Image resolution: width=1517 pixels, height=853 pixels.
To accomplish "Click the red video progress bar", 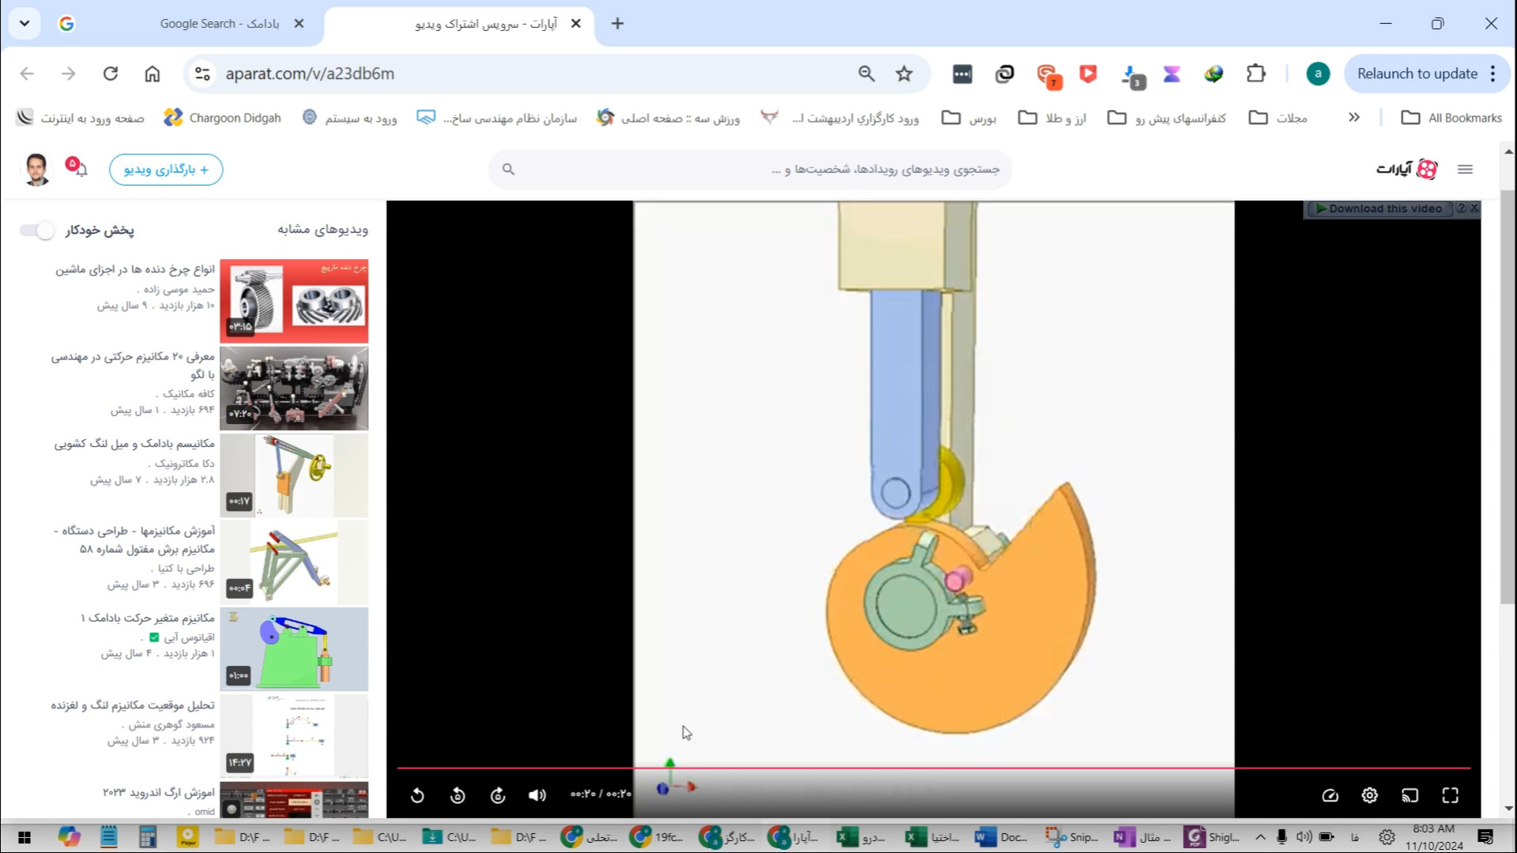I will click(932, 768).
